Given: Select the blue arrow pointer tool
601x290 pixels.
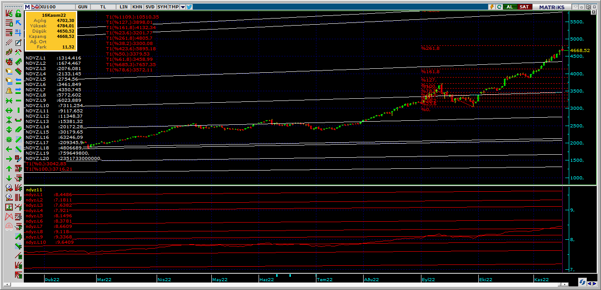Looking at the screenshot, I should point(18,23).
